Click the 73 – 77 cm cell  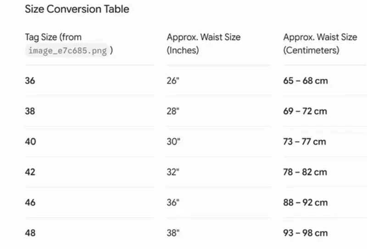(x=304, y=142)
